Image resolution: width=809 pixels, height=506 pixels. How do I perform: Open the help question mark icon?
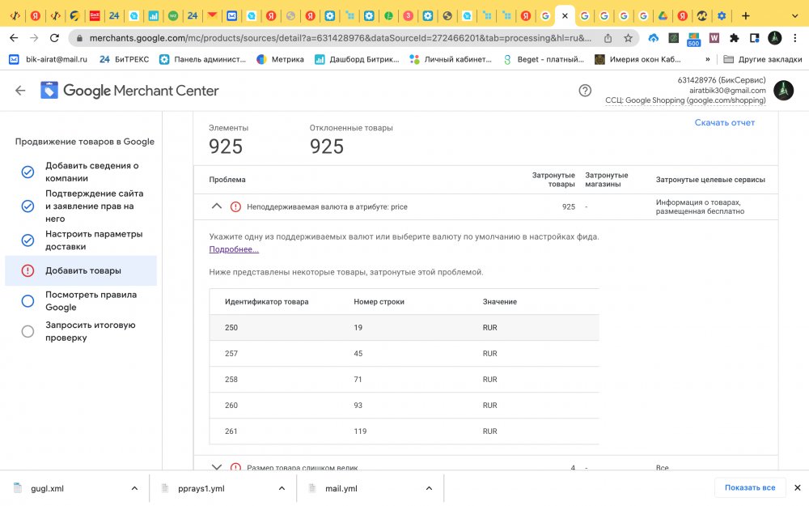[585, 91]
